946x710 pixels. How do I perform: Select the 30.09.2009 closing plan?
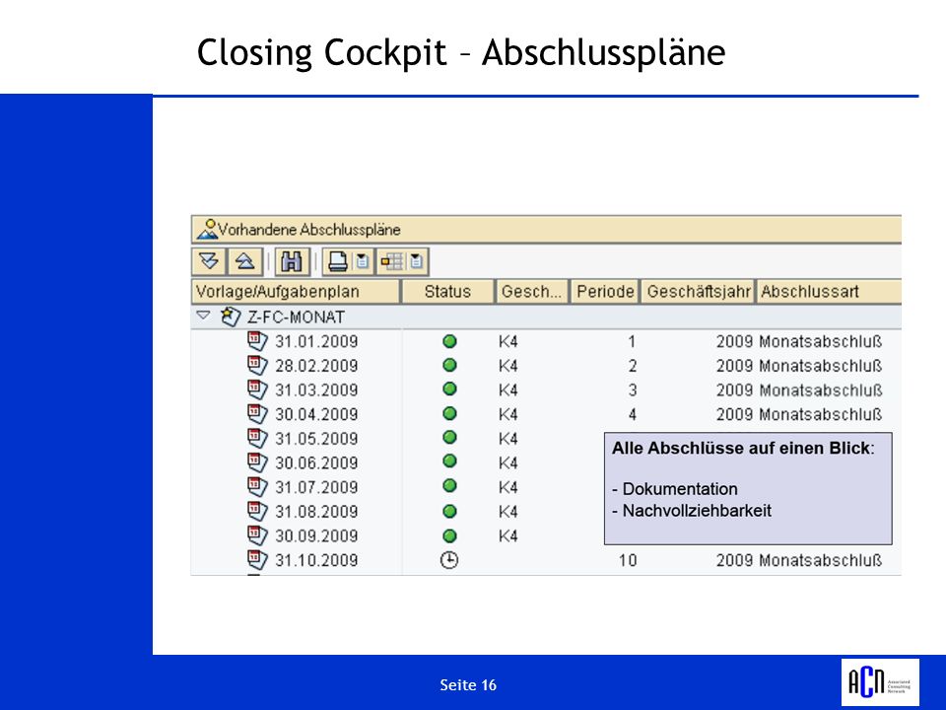point(316,535)
